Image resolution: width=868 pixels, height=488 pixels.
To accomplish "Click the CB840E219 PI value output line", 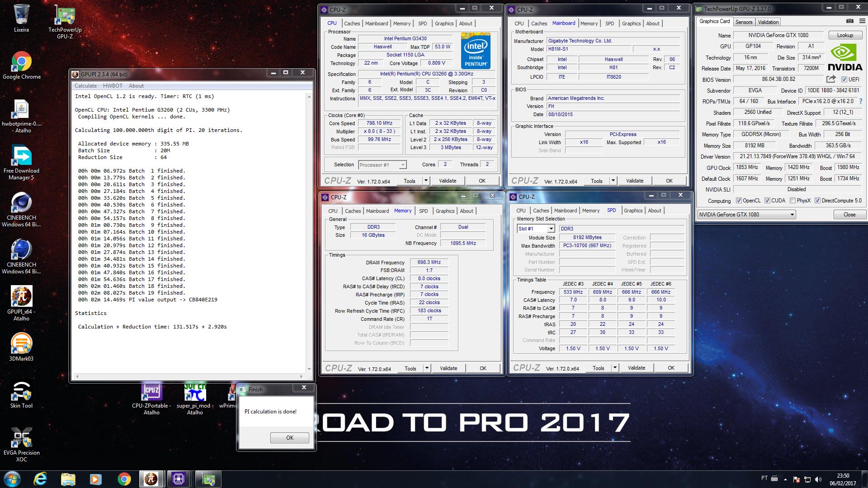I will [148, 300].
